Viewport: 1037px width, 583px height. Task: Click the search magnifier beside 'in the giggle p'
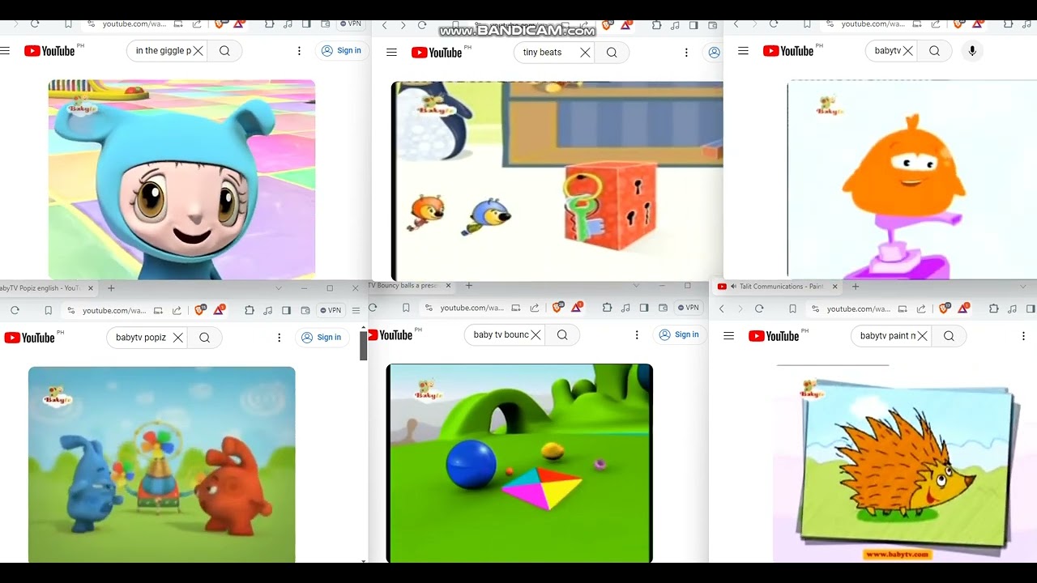pyautogui.click(x=224, y=51)
